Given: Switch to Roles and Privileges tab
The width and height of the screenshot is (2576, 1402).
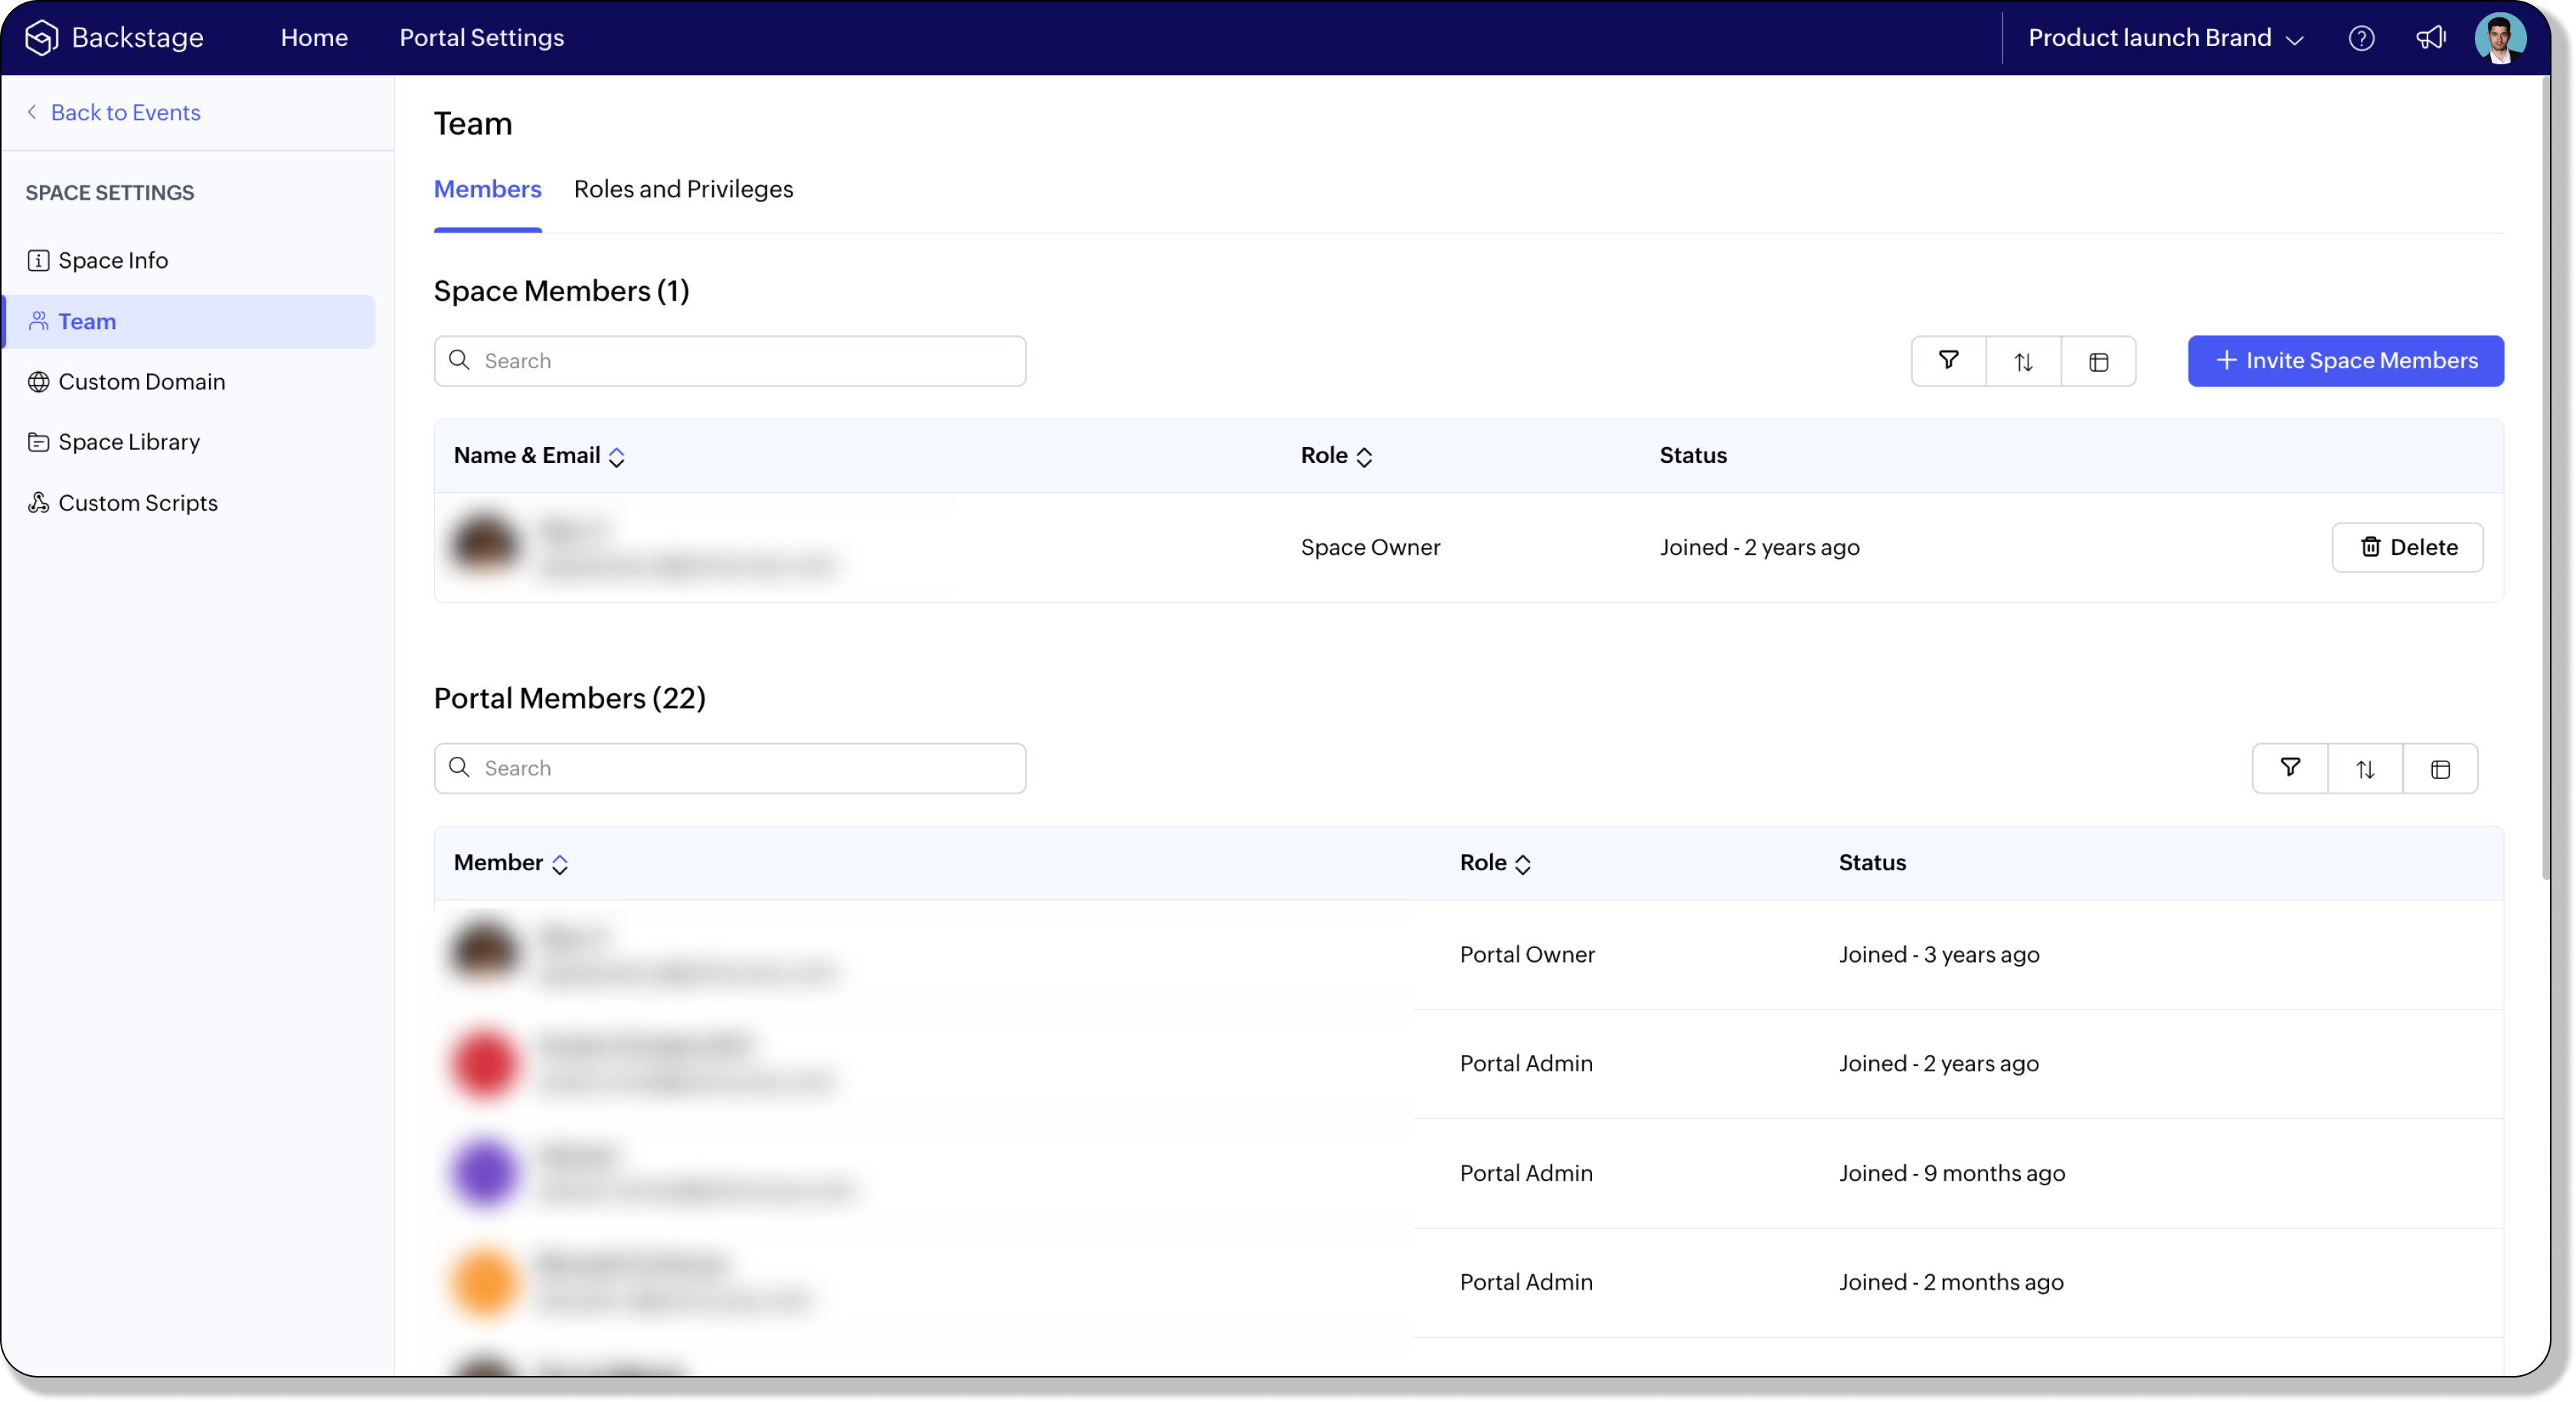Looking at the screenshot, I should pyautogui.click(x=683, y=189).
